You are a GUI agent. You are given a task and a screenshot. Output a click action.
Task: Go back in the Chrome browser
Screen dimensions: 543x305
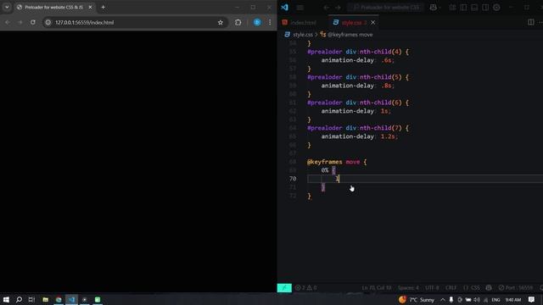pos(8,22)
